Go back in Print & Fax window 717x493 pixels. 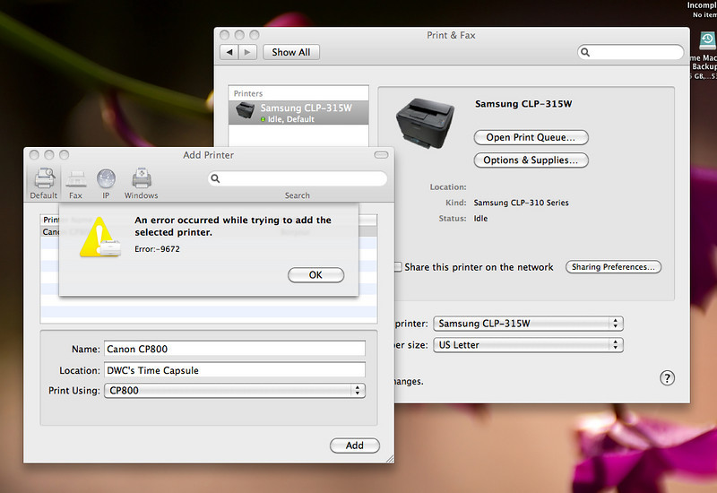pyautogui.click(x=229, y=52)
